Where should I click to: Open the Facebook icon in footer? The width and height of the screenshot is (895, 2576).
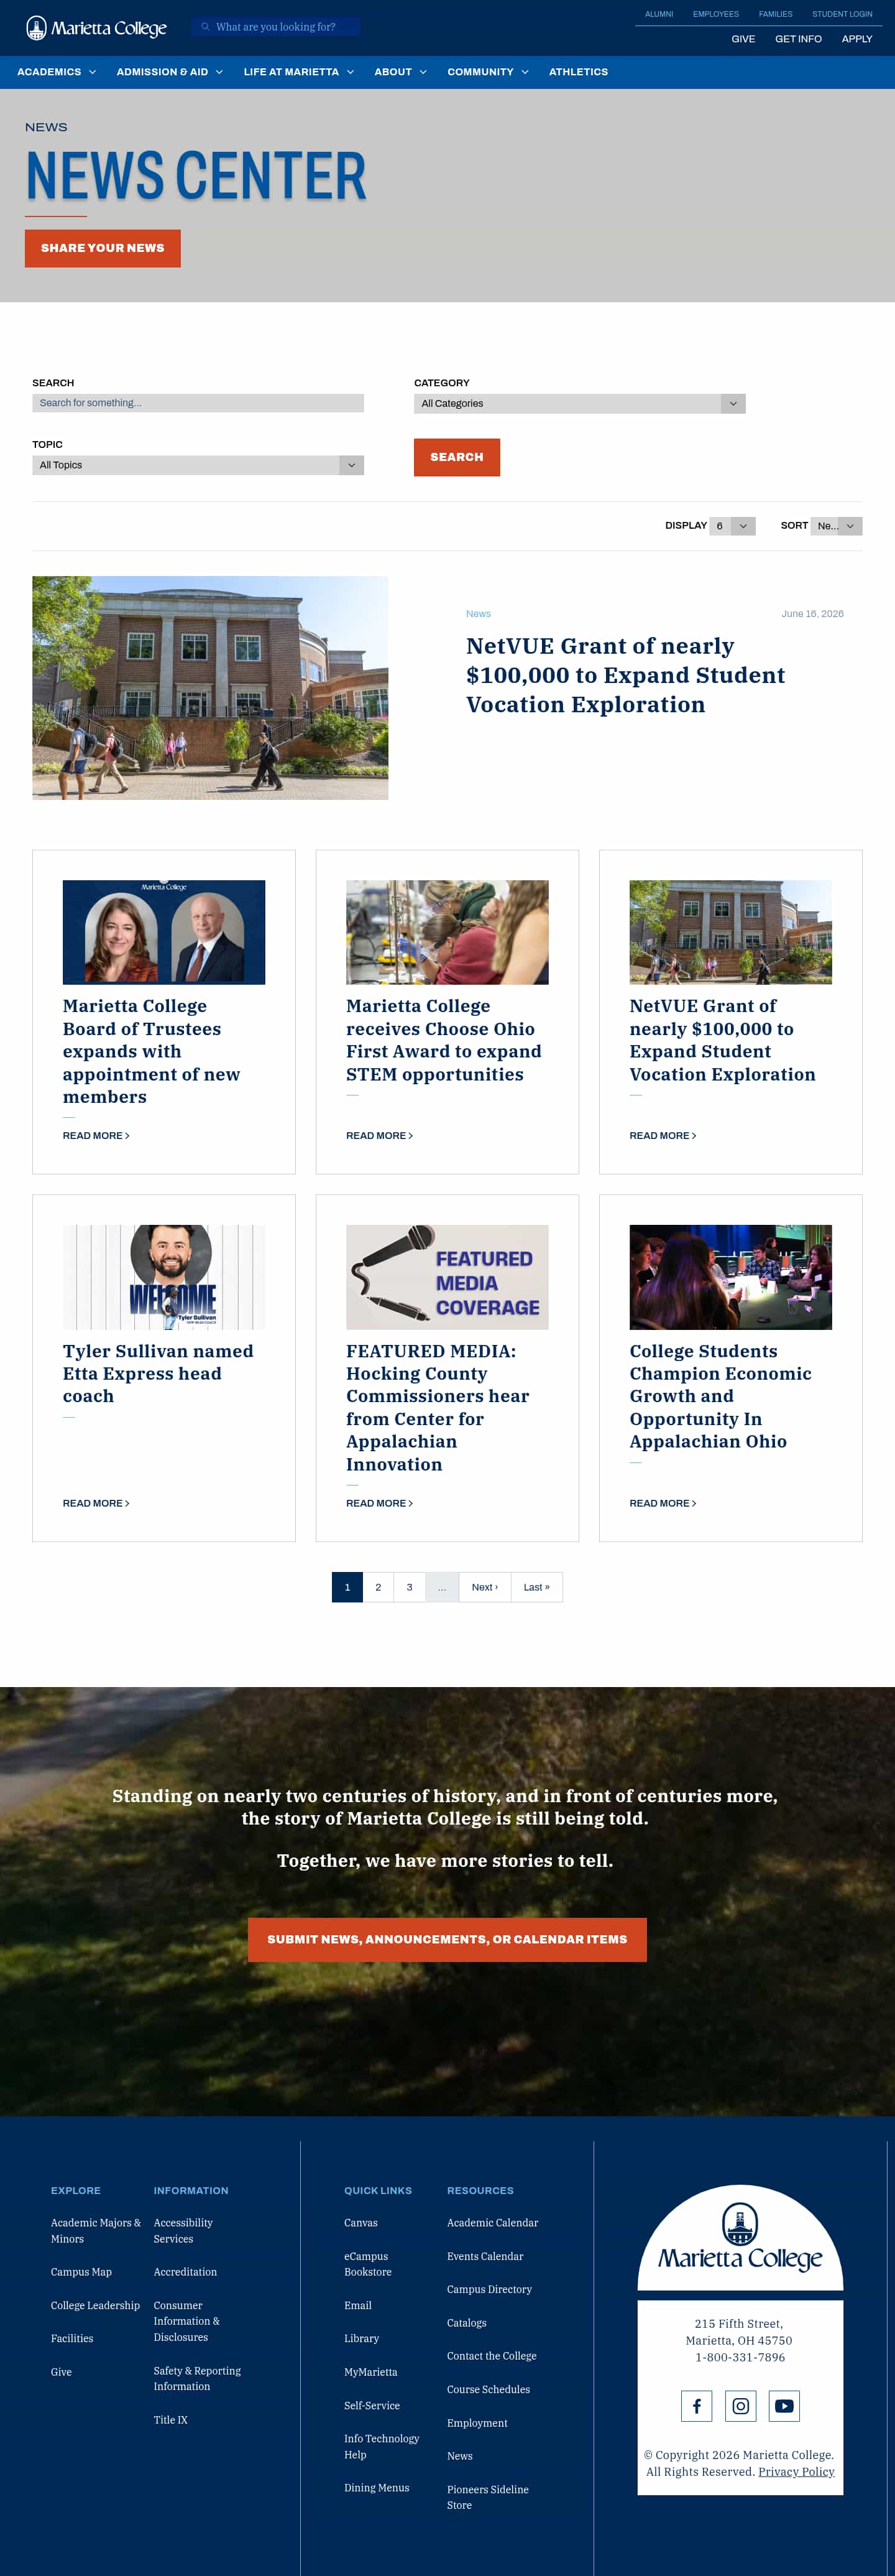pyautogui.click(x=696, y=2405)
